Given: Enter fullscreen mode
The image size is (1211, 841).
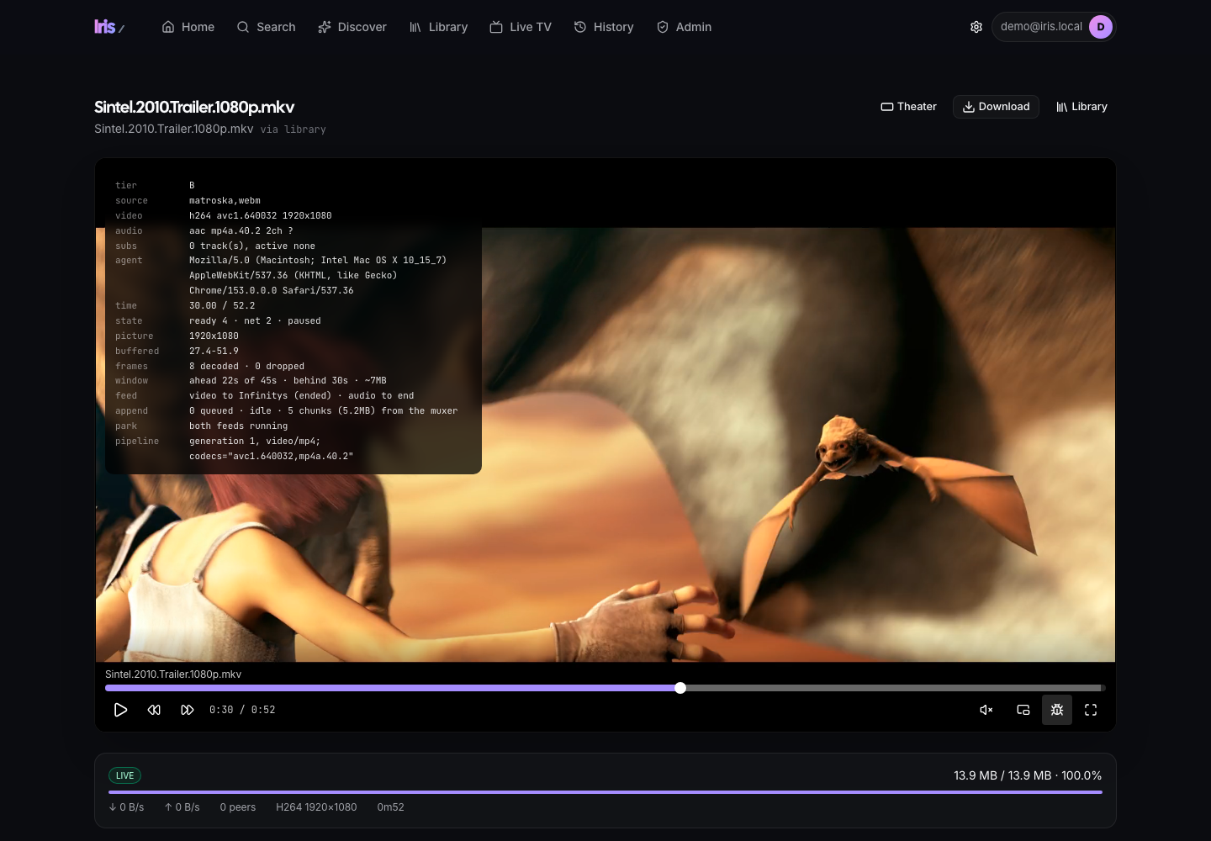Looking at the screenshot, I should (x=1091, y=710).
